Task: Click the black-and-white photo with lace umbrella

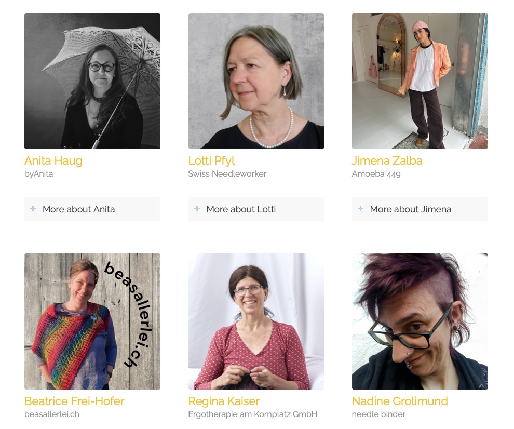Action: (92, 81)
